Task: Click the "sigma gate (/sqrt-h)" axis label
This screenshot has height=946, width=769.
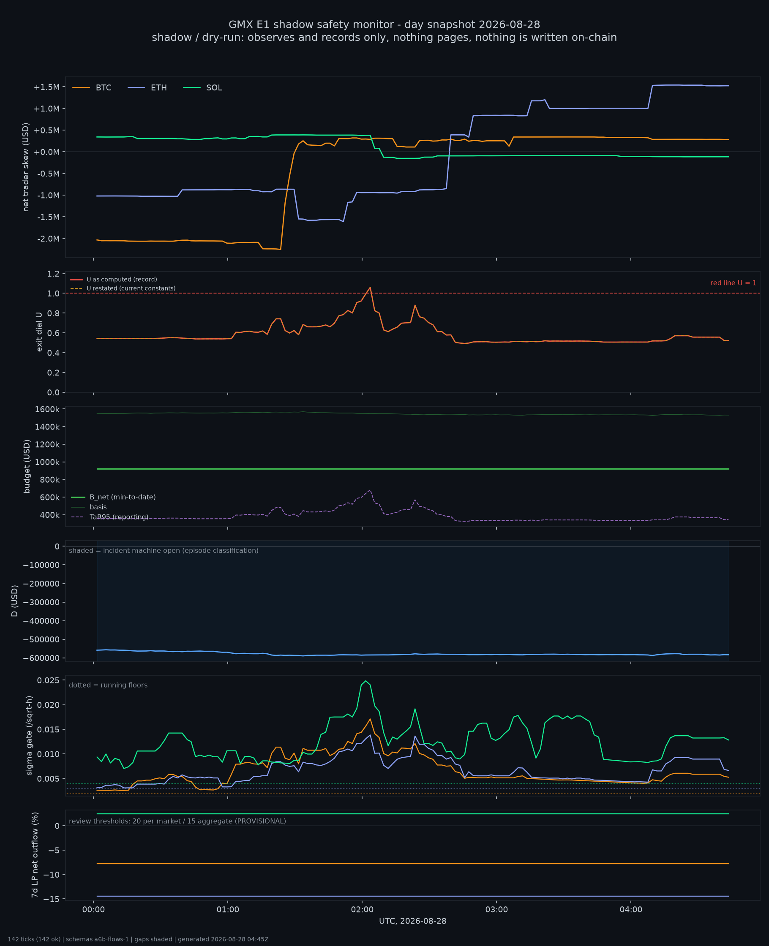Action: click(29, 736)
